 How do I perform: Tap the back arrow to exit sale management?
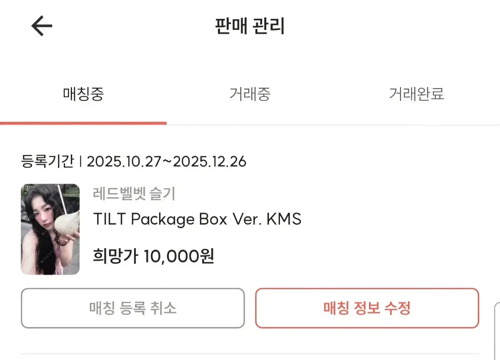point(40,26)
